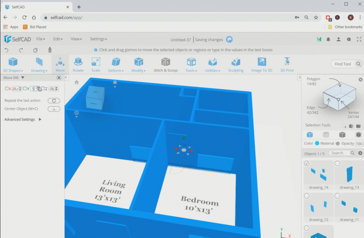Select drawing_13 object checkbox

click(337, 163)
